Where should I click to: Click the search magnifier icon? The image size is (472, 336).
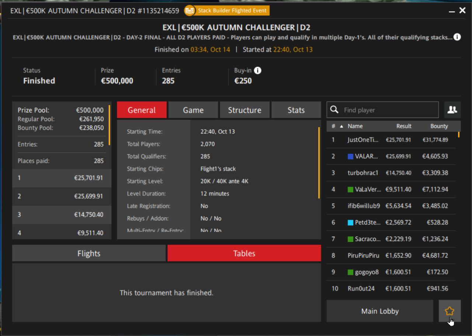pyautogui.click(x=334, y=110)
